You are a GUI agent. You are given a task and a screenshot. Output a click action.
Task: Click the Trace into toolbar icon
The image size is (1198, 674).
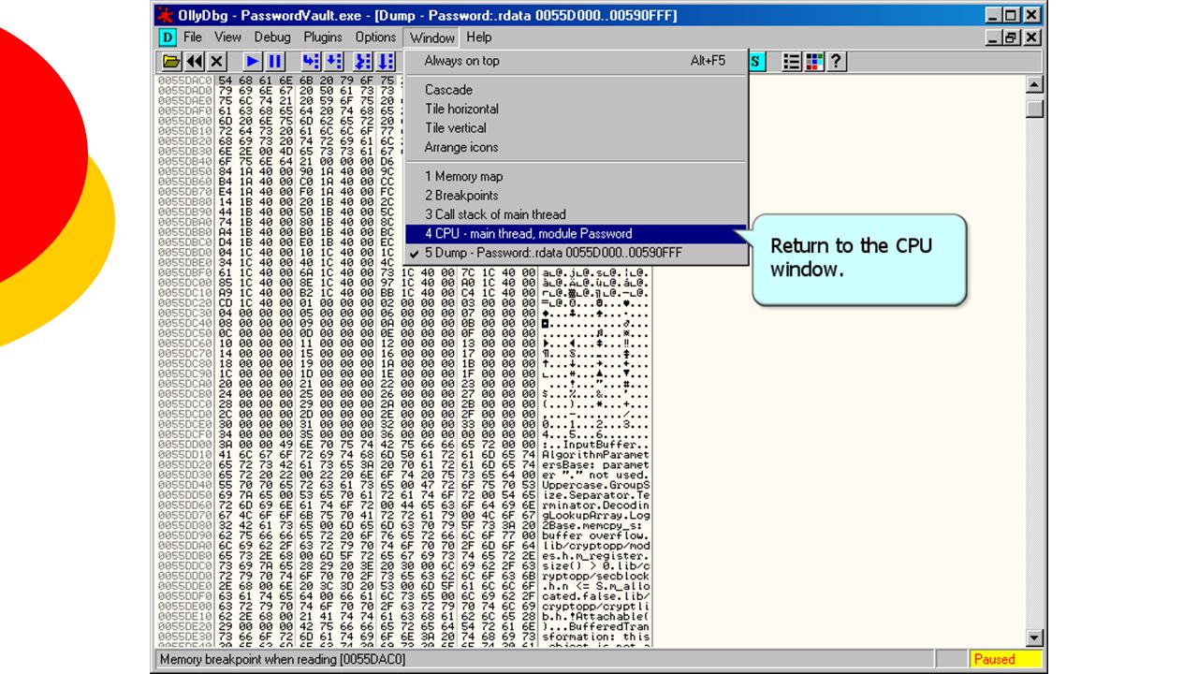click(363, 62)
